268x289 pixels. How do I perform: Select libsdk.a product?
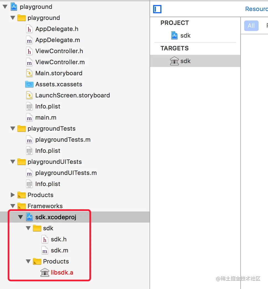click(x=62, y=272)
